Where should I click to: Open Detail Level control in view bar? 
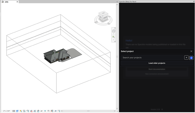click(x=14, y=111)
